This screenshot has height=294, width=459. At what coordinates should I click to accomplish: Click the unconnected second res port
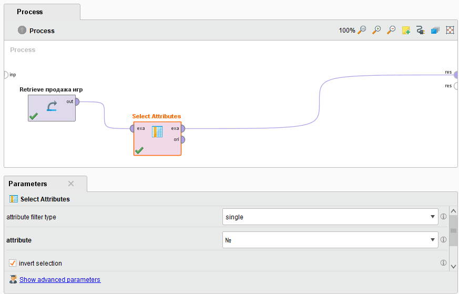[456, 86]
